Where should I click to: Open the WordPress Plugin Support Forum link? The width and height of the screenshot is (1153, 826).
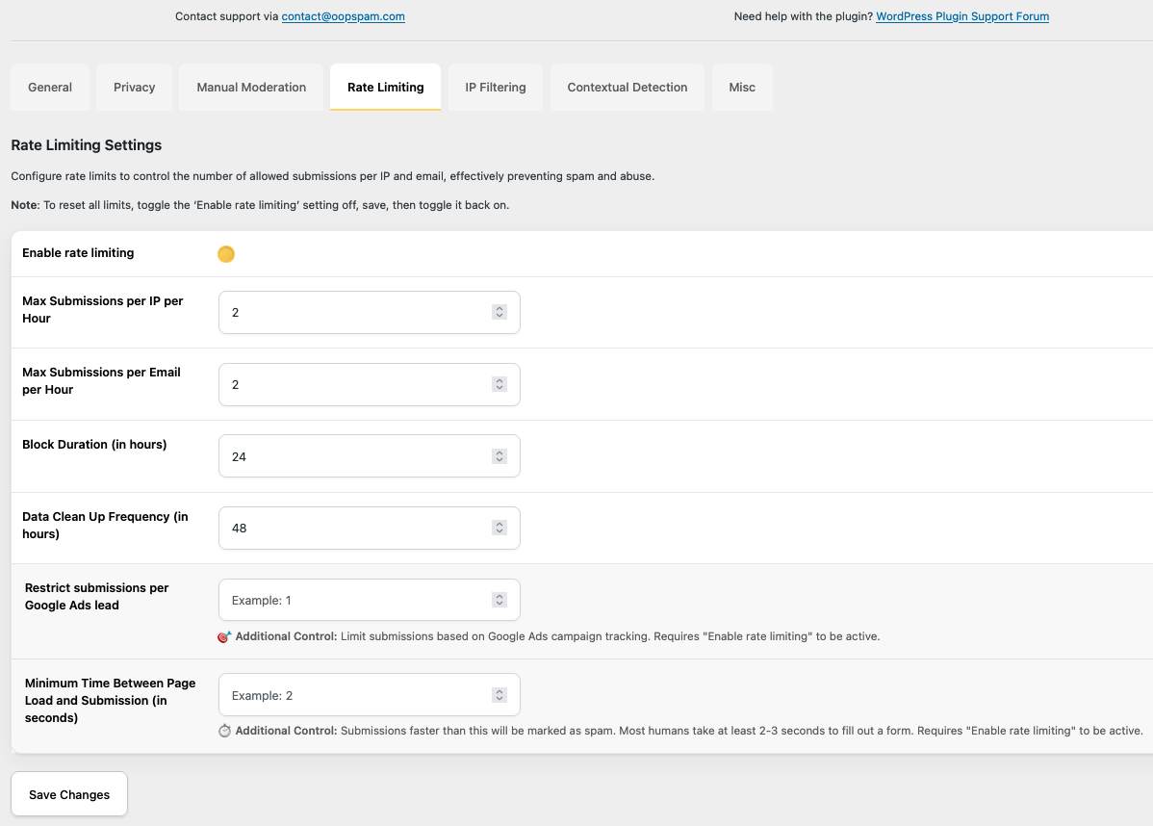[962, 16]
